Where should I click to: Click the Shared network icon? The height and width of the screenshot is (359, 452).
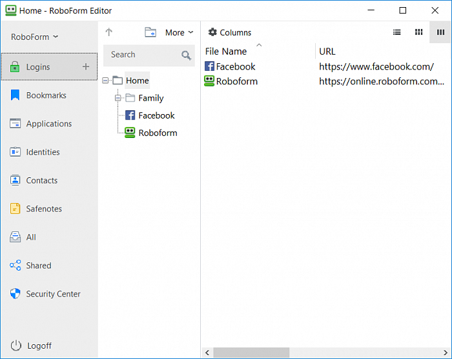pos(15,266)
